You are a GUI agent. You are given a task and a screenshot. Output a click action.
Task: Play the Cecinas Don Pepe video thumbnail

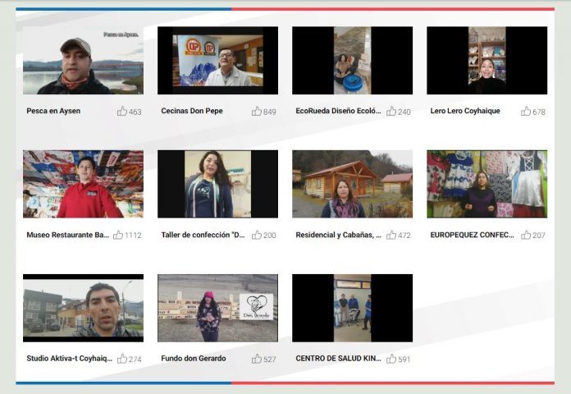[217, 61]
